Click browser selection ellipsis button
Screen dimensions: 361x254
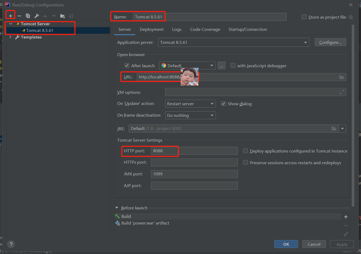(x=221, y=66)
